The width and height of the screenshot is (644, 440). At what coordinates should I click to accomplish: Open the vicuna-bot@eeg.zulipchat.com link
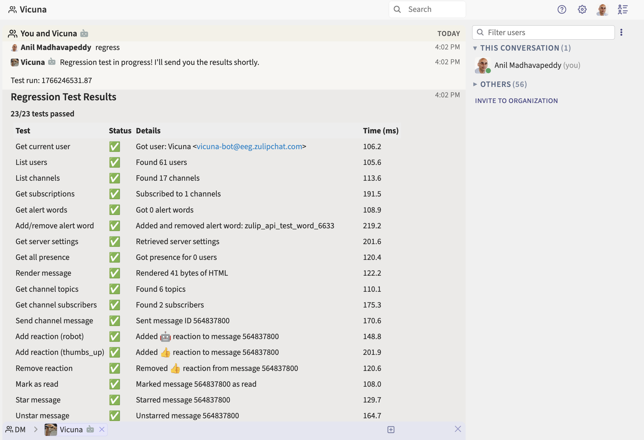[x=249, y=146]
